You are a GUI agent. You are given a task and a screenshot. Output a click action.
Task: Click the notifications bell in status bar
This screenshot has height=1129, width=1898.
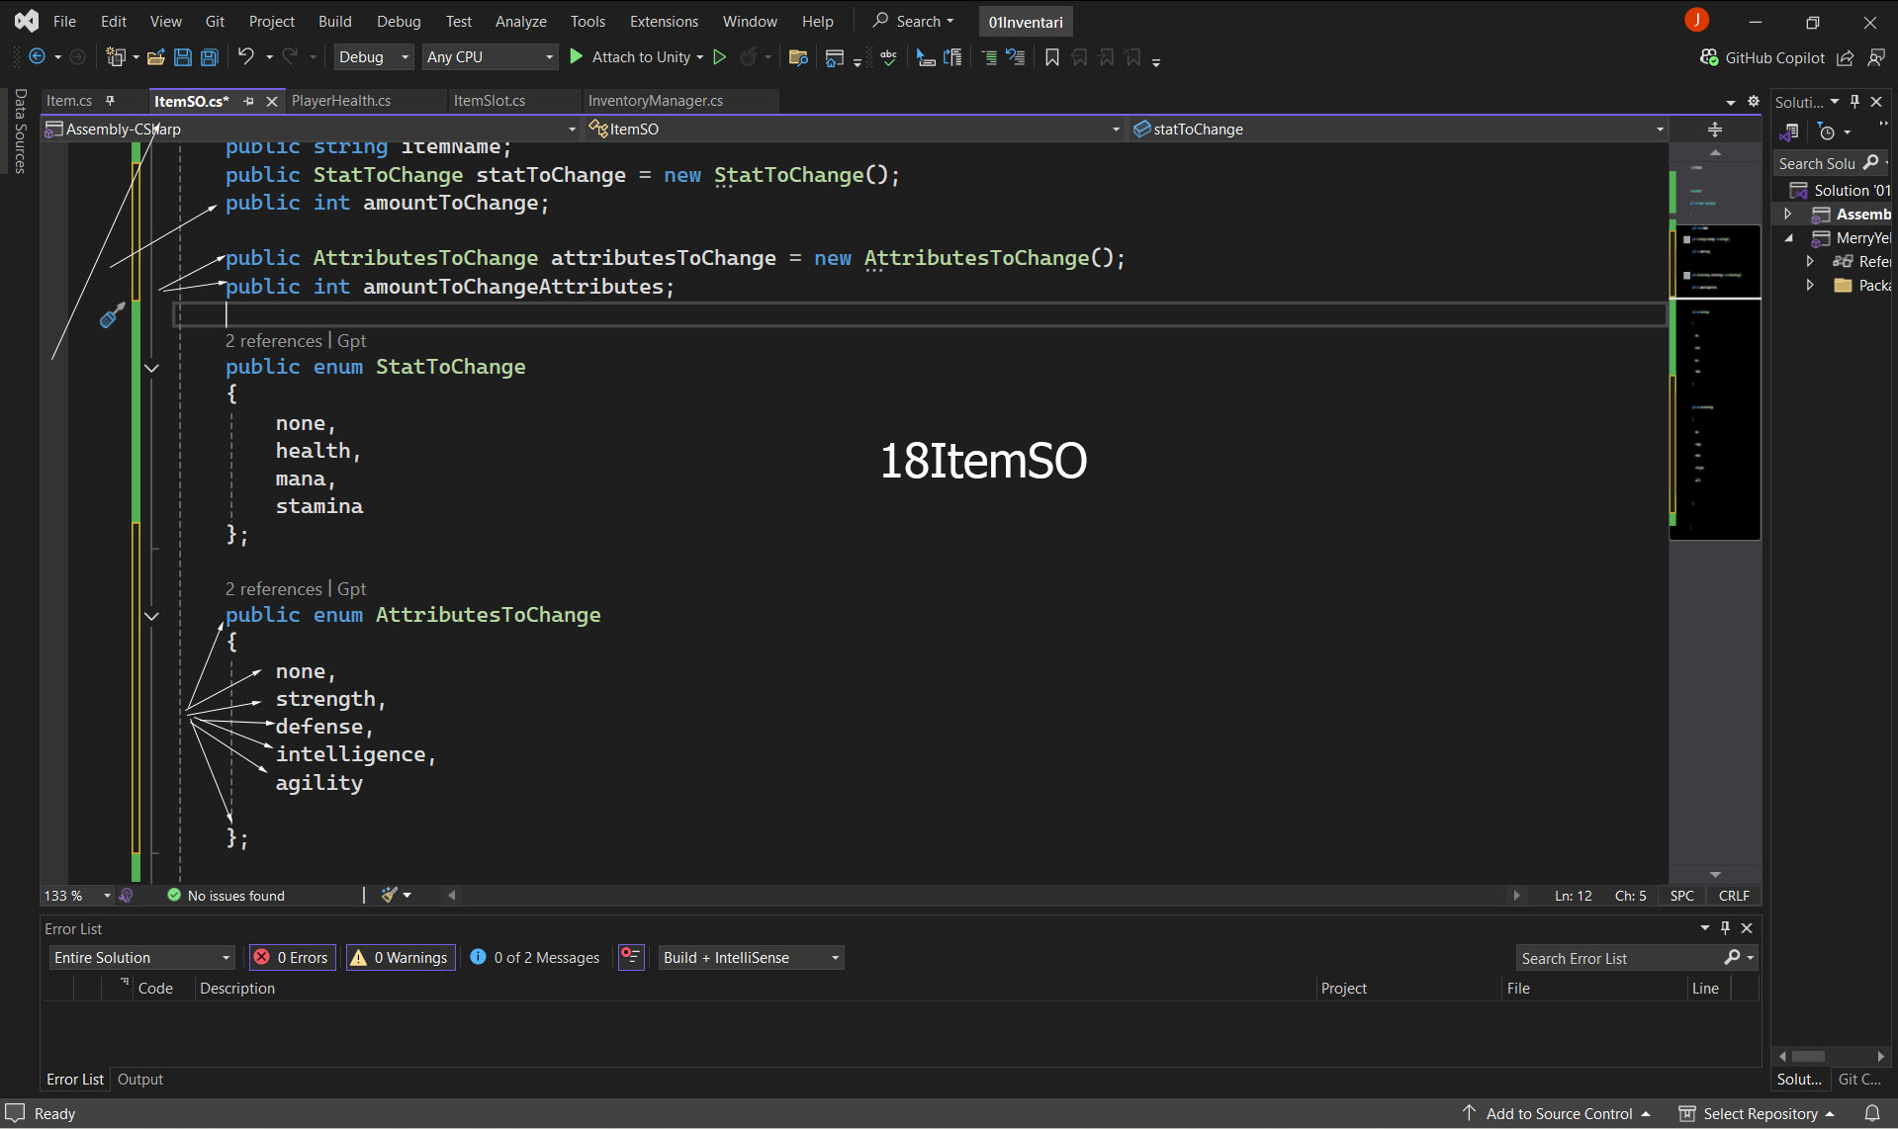(1871, 1113)
